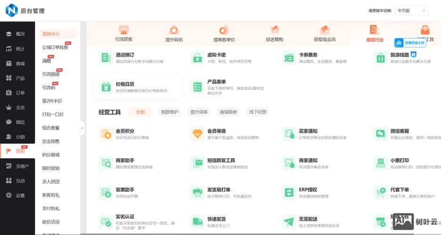This screenshot has height=235, width=441.
Task: Click the 商家通知 icon
Action: tap(289, 163)
